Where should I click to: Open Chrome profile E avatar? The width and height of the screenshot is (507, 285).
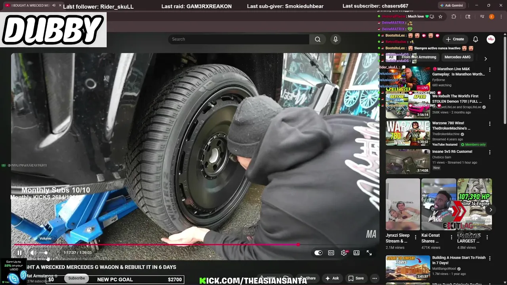point(492,17)
